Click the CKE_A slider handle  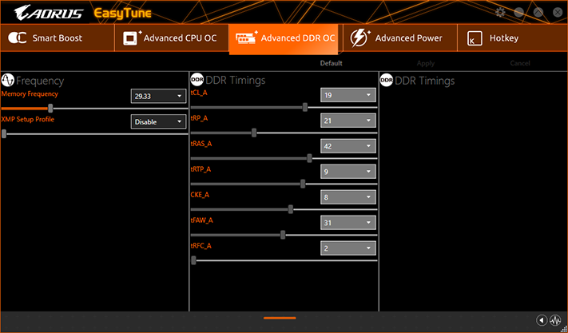tap(291, 209)
